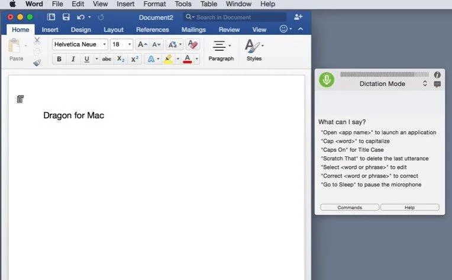Apply red font color
This screenshot has width=452, height=280.
(188, 59)
